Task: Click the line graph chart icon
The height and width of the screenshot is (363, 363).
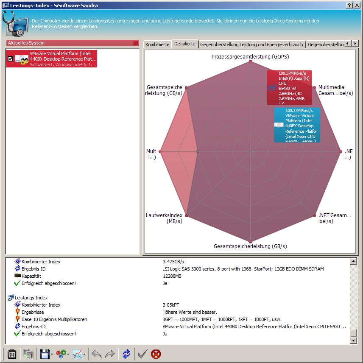Action: pos(77,354)
